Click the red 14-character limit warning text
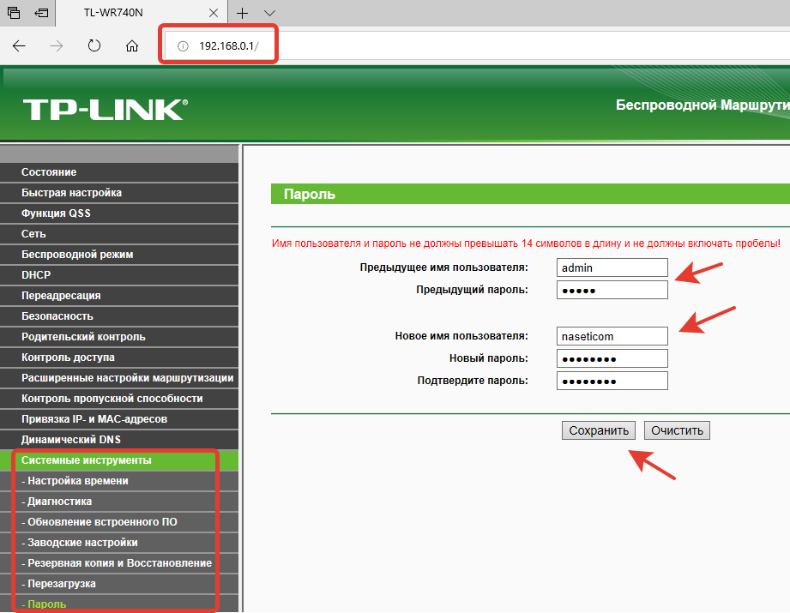 526,243
